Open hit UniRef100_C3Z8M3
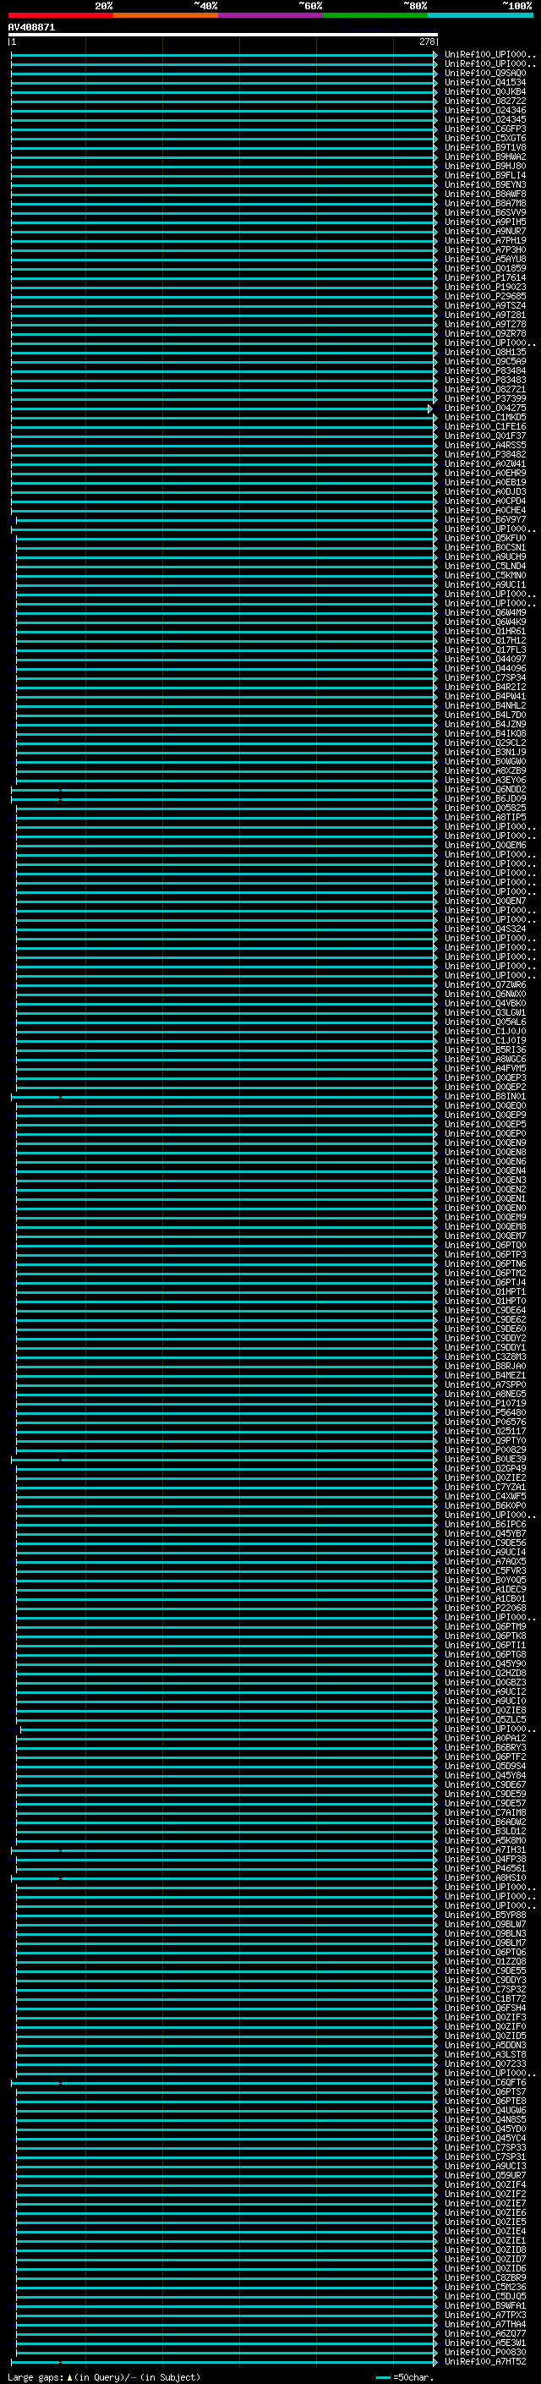This screenshot has width=541, height=2384. (484, 1356)
